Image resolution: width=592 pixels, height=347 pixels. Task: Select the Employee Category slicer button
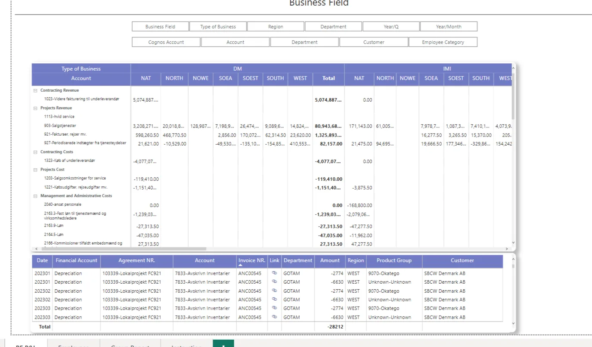(443, 42)
